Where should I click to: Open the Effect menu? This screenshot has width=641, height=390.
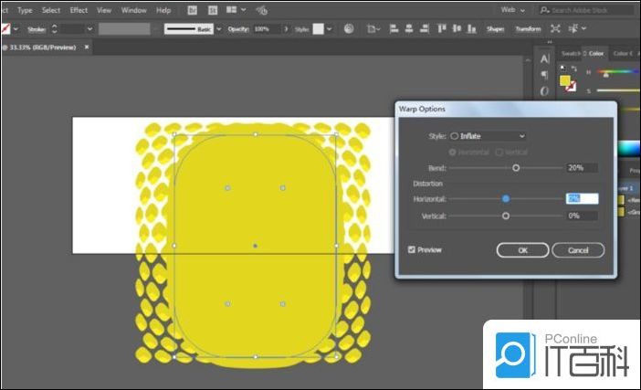(79, 10)
